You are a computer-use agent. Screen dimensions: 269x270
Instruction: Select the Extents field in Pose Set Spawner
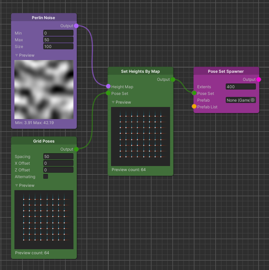point(240,87)
